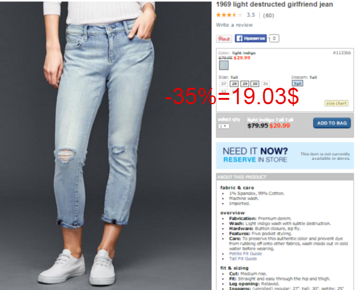
Task: Click the jeans product image
Action: (106, 146)
